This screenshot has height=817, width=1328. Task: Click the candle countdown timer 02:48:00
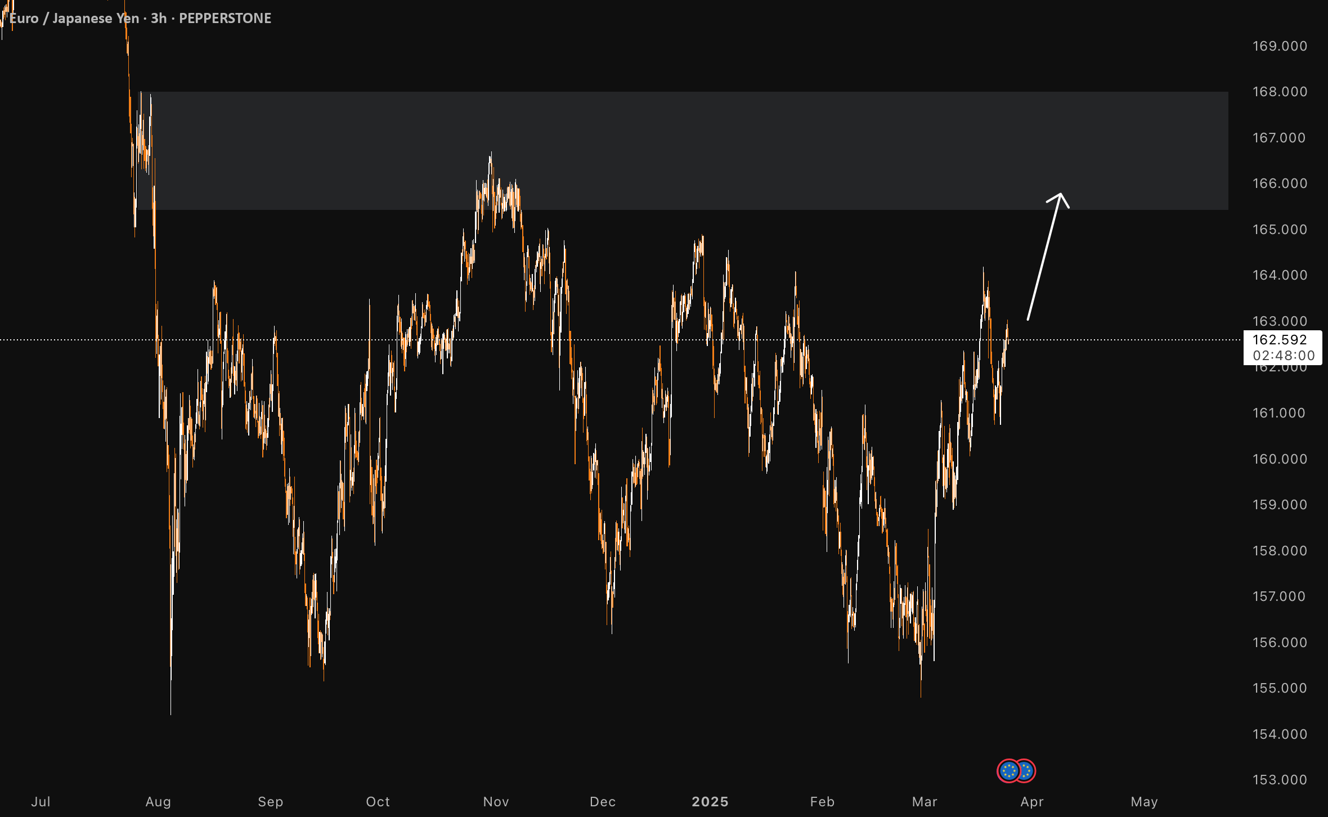(x=1284, y=356)
